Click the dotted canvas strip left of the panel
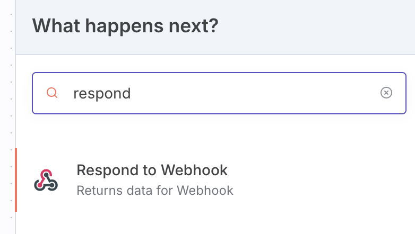415x234 pixels. [x=7, y=116]
